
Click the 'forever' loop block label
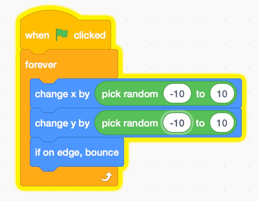tap(41, 65)
